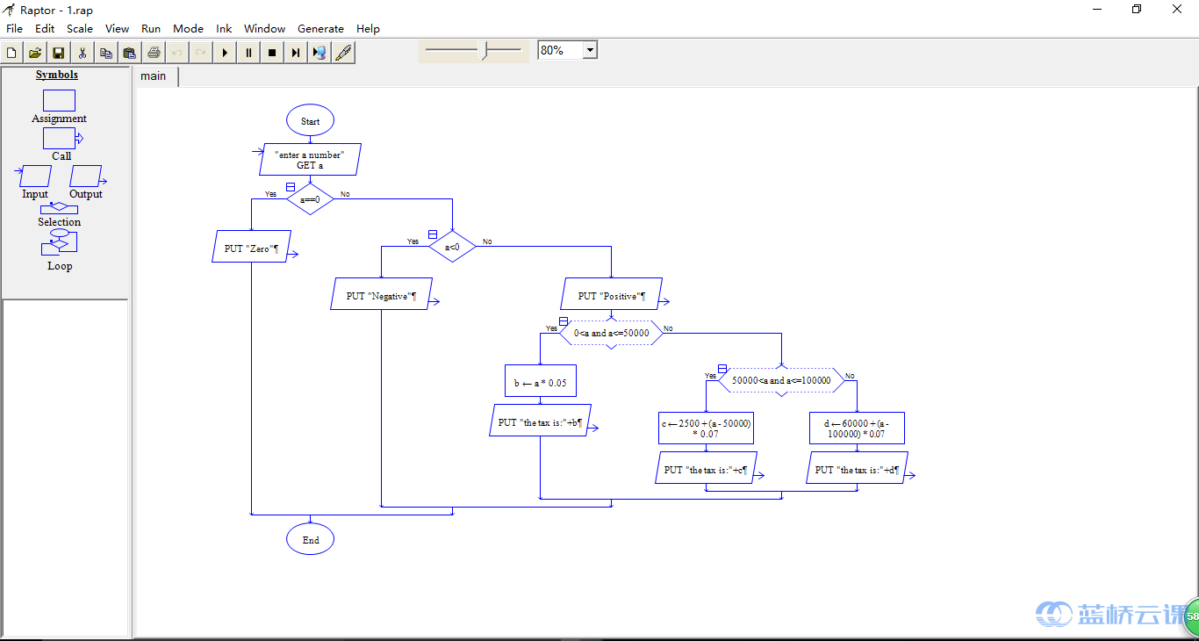Viewport: 1199px width, 641px height.
Task: Select the PUT "Negative" output box
Action: (x=381, y=294)
